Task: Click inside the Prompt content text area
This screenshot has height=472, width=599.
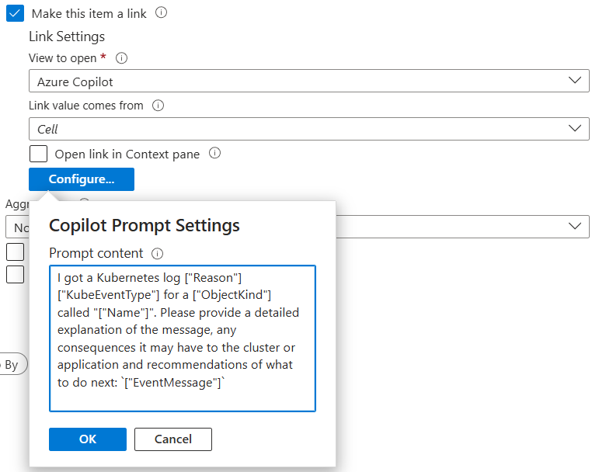Action: pos(183,338)
